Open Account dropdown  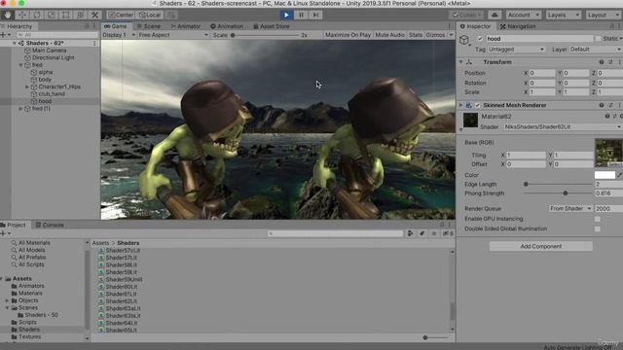pos(524,15)
